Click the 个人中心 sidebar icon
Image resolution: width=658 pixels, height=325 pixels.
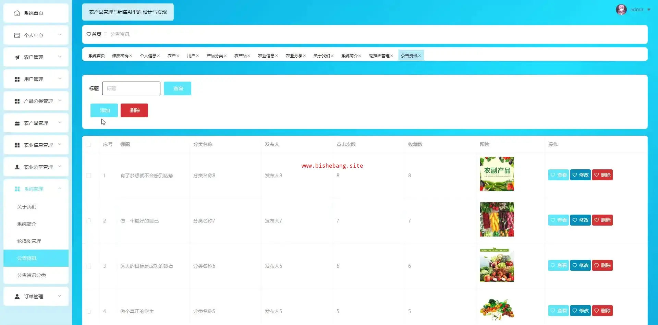pyautogui.click(x=17, y=35)
